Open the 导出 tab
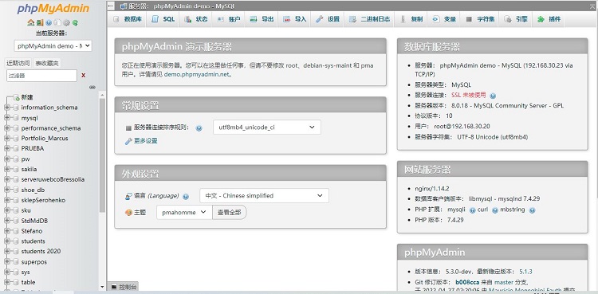This screenshot has height=294, width=598. [x=262, y=19]
